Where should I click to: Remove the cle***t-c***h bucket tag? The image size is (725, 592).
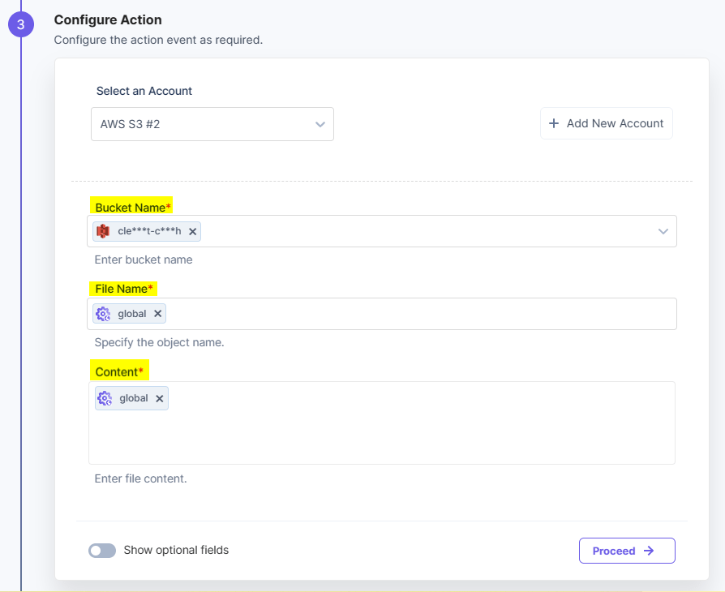(192, 231)
